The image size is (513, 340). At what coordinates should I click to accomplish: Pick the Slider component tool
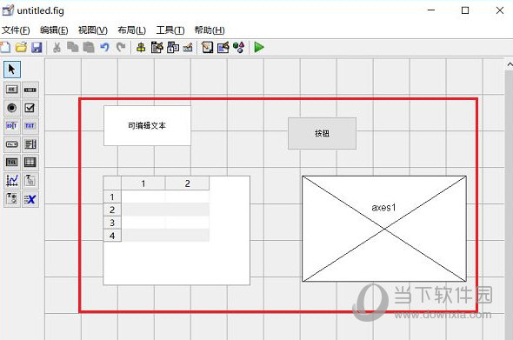coord(30,90)
